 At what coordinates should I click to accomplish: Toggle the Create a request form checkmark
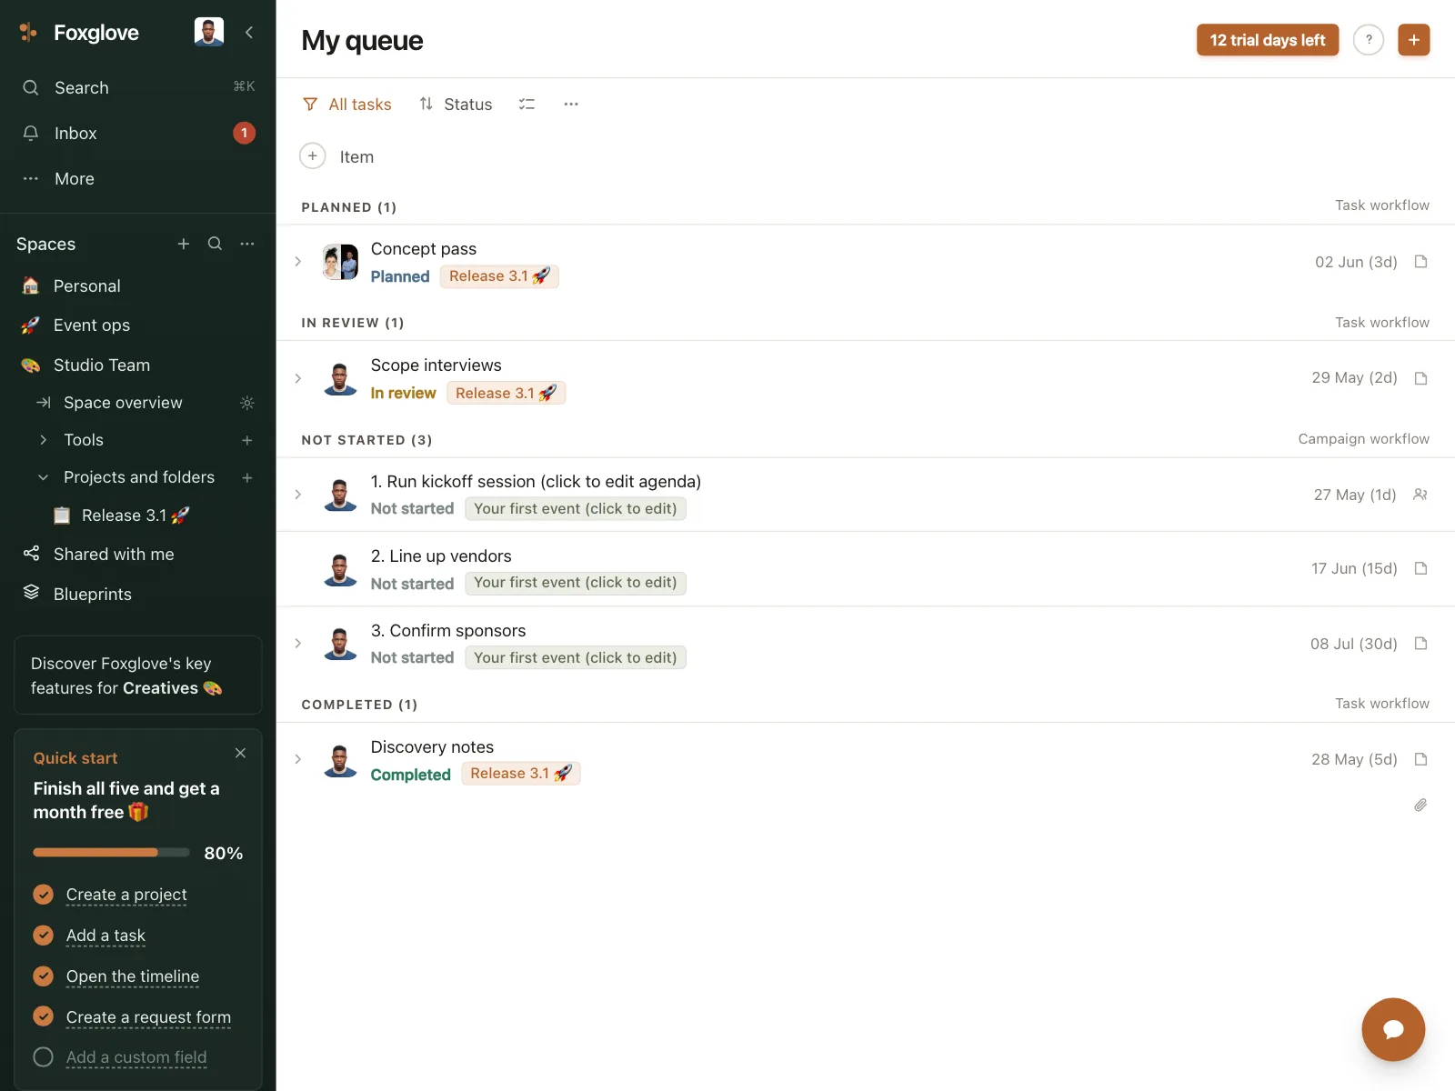tap(43, 1016)
